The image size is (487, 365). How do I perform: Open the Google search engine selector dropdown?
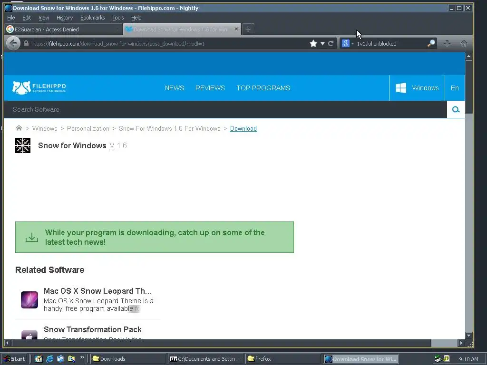(348, 43)
